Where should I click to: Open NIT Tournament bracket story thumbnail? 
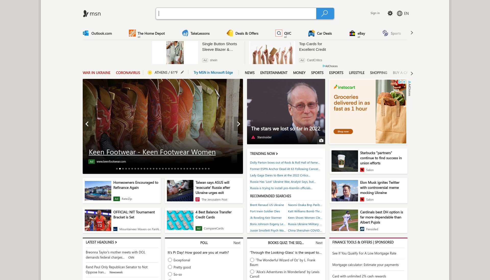click(x=98, y=220)
